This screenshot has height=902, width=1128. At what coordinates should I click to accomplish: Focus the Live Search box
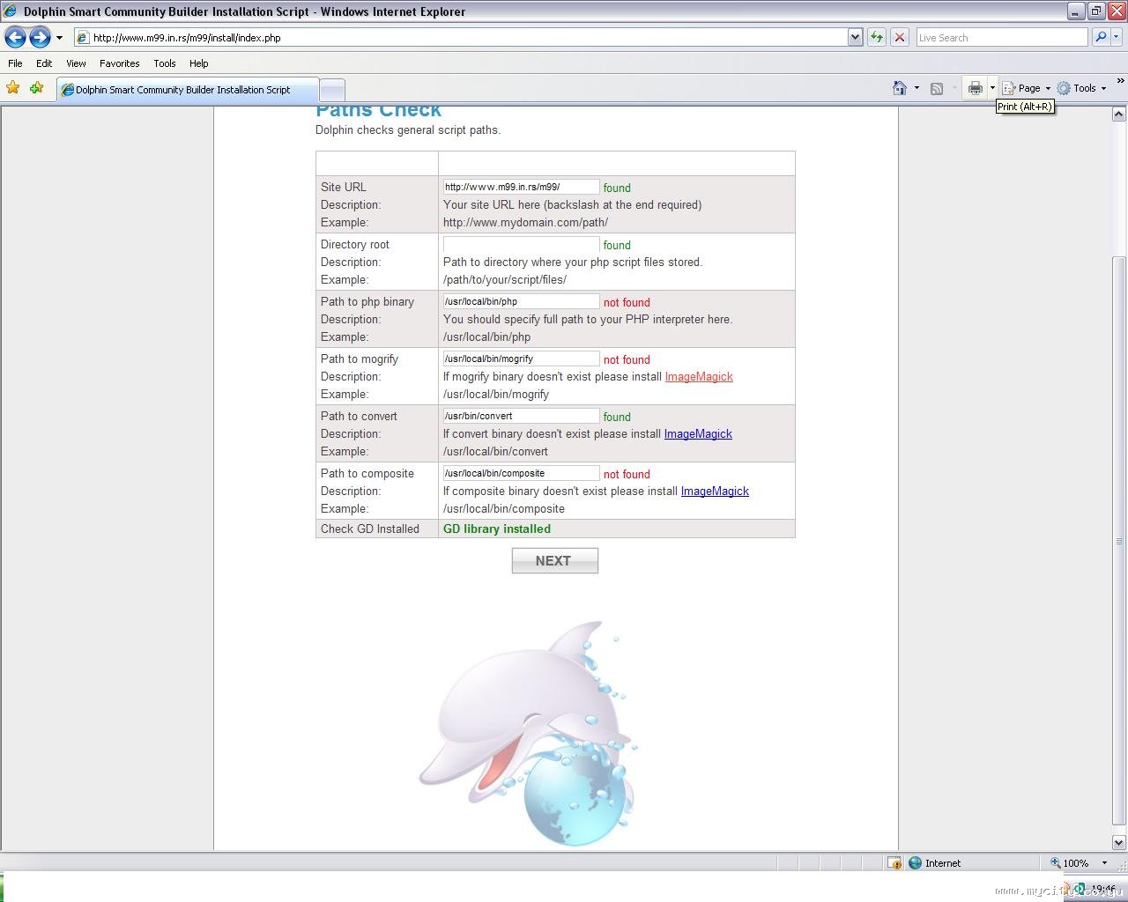coord(1002,38)
